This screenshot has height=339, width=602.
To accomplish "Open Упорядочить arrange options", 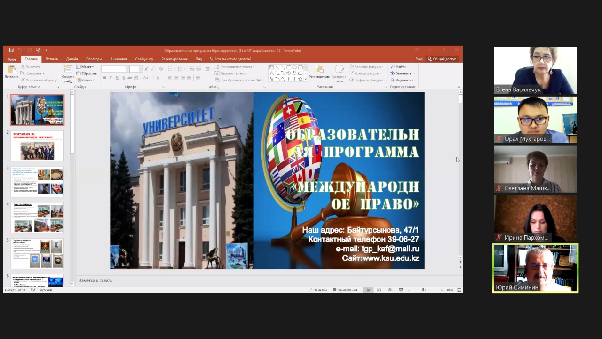I will coord(319,73).
